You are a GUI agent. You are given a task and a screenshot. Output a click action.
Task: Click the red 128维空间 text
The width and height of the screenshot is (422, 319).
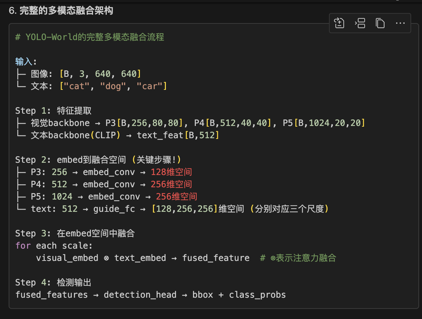click(x=171, y=172)
